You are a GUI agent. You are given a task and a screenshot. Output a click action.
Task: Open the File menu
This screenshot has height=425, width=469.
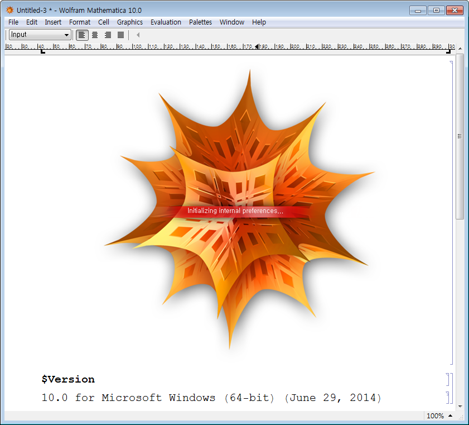click(13, 22)
